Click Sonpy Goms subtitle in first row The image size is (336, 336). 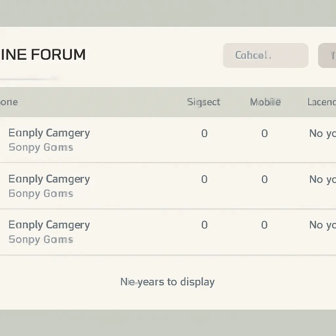41,147
